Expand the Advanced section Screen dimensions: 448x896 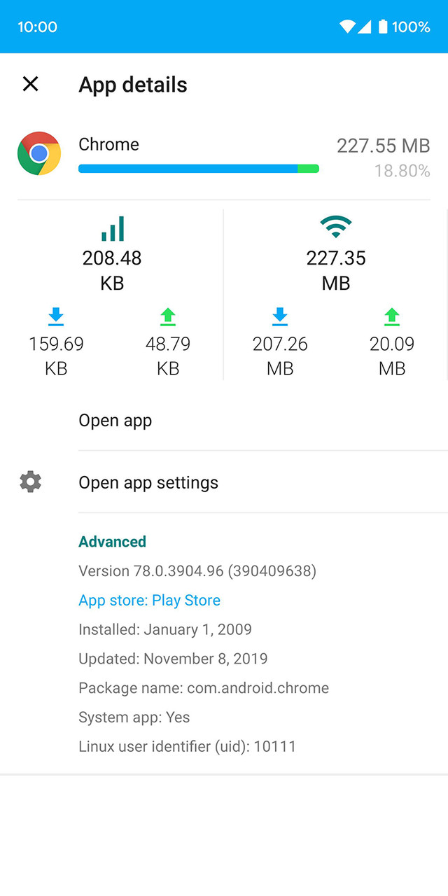(x=112, y=541)
